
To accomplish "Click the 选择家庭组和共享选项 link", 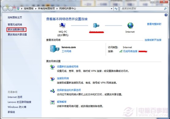I will (69, 90).
